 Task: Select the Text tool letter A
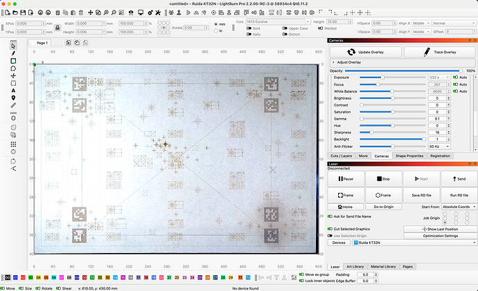(x=13, y=91)
